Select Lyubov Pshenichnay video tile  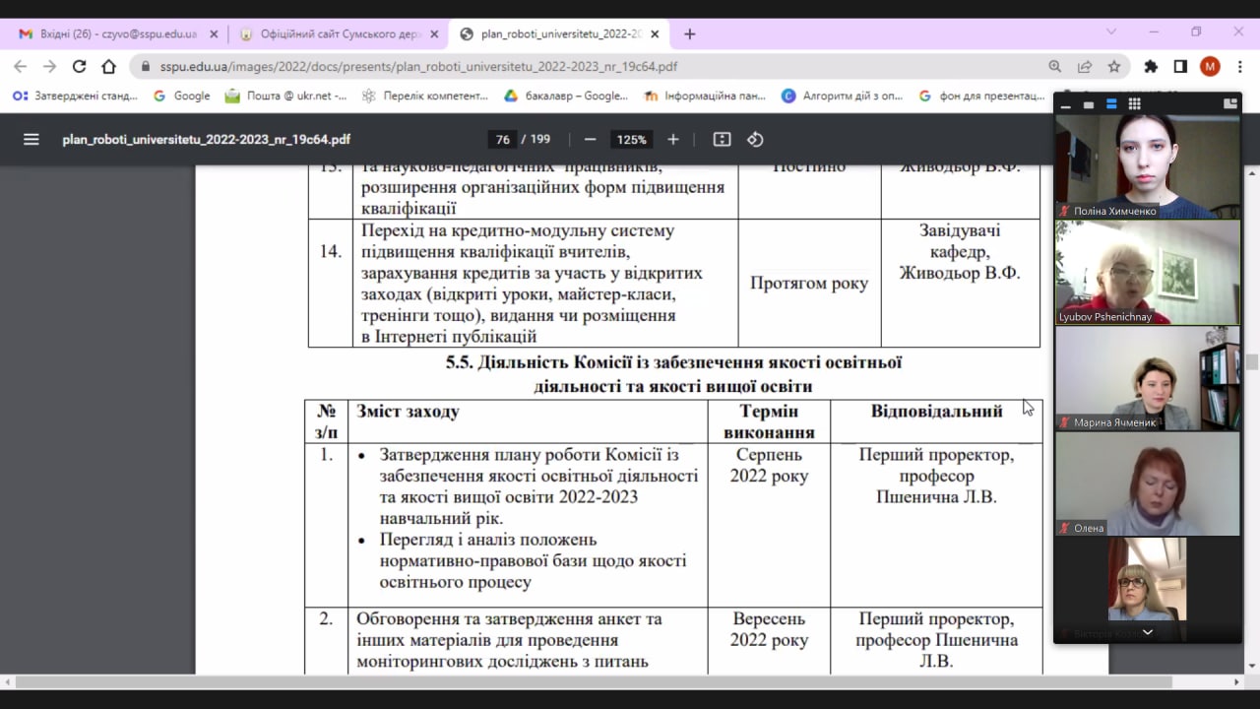tap(1148, 272)
